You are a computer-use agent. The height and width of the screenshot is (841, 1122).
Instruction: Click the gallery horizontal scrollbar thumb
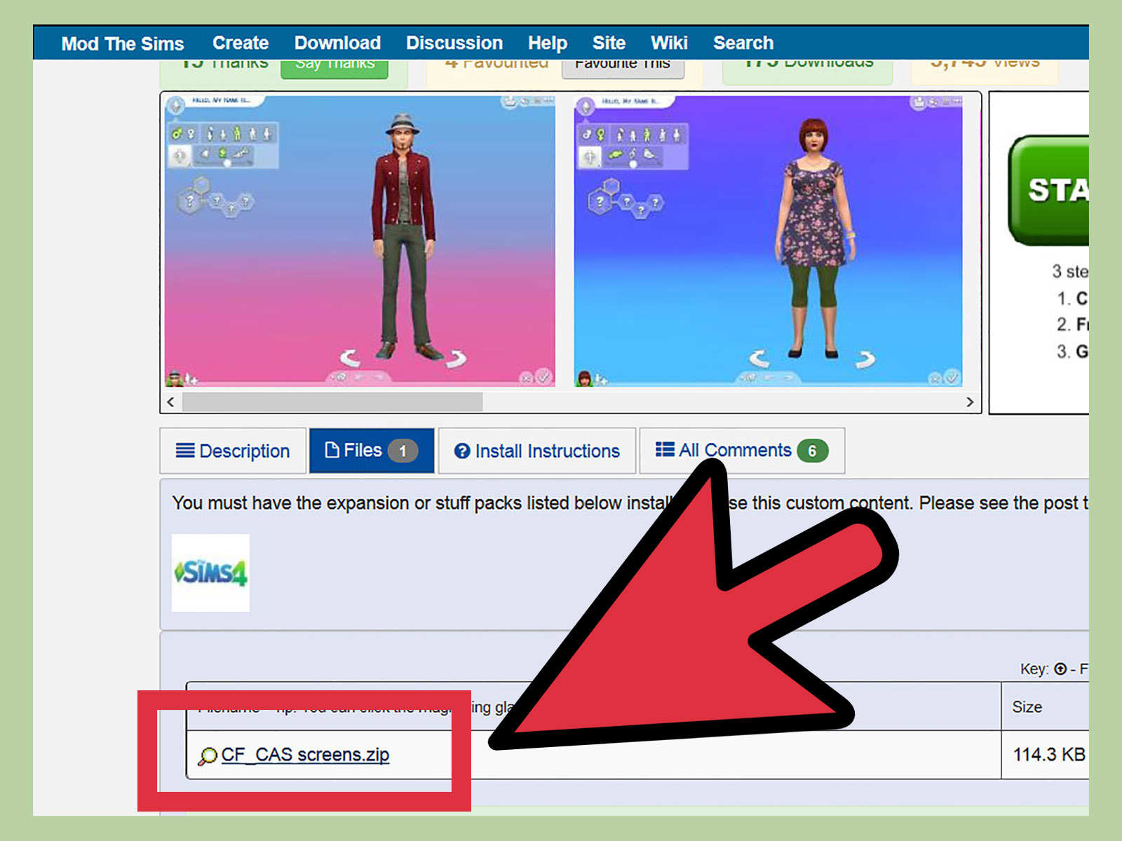tap(332, 402)
